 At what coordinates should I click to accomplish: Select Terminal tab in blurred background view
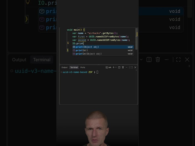pos(42,60)
